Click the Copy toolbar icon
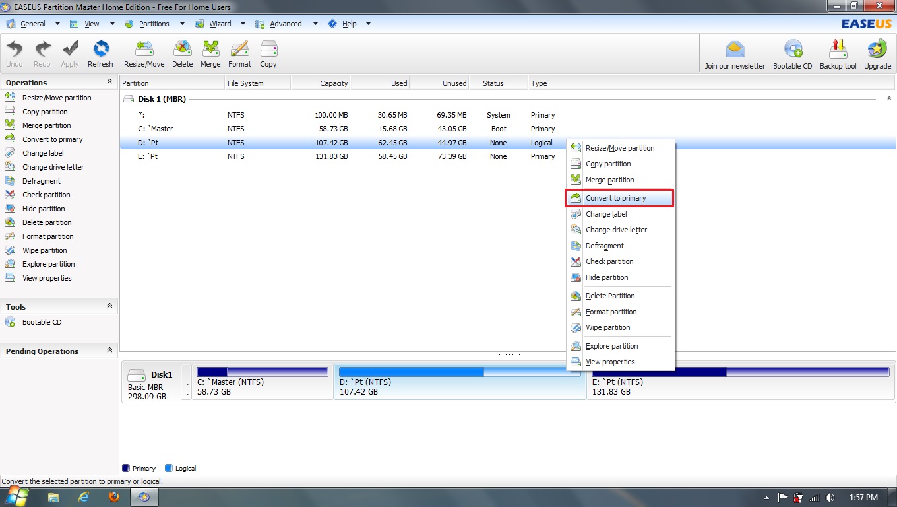This screenshot has width=897, height=507. click(268, 54)
